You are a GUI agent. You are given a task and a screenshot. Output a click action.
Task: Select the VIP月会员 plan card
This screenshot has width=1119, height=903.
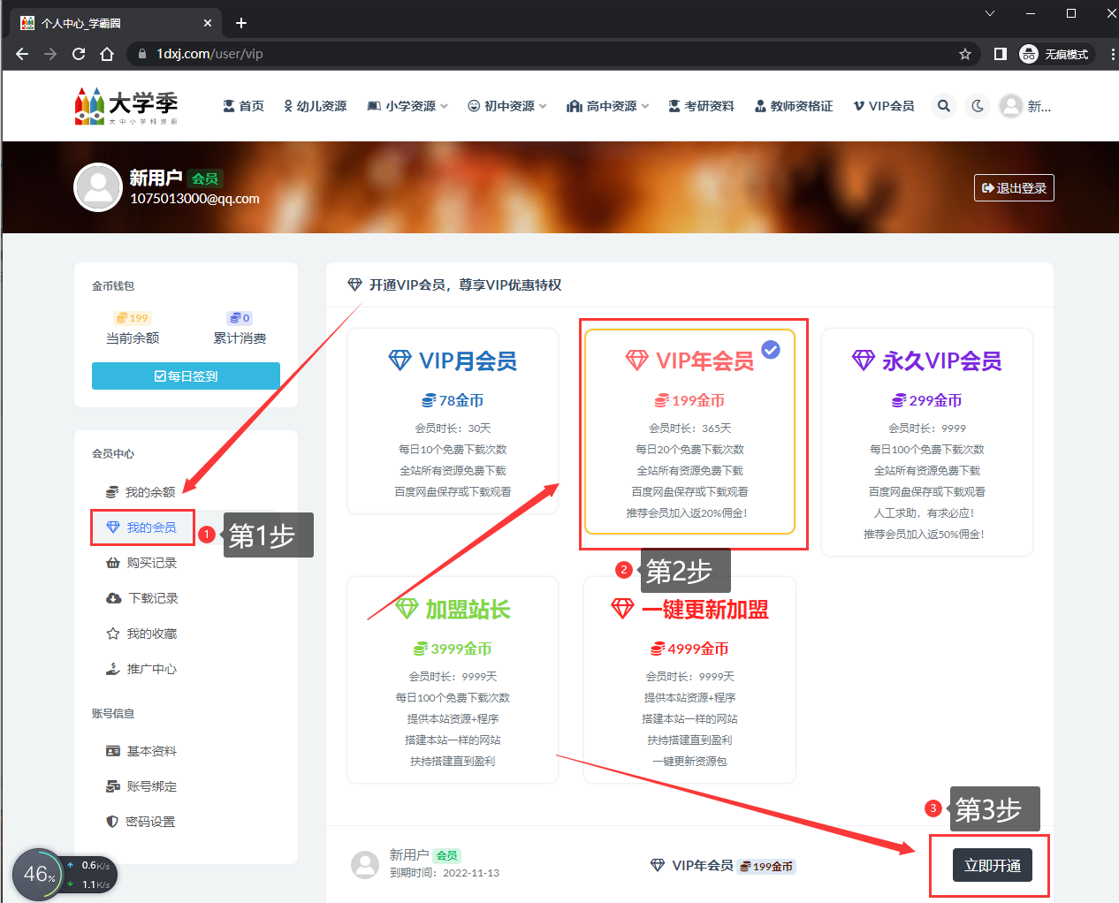(453, 421)
